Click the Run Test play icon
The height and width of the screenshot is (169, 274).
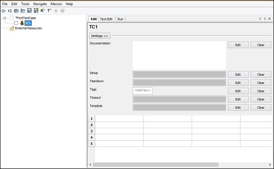tap(56, 11)
